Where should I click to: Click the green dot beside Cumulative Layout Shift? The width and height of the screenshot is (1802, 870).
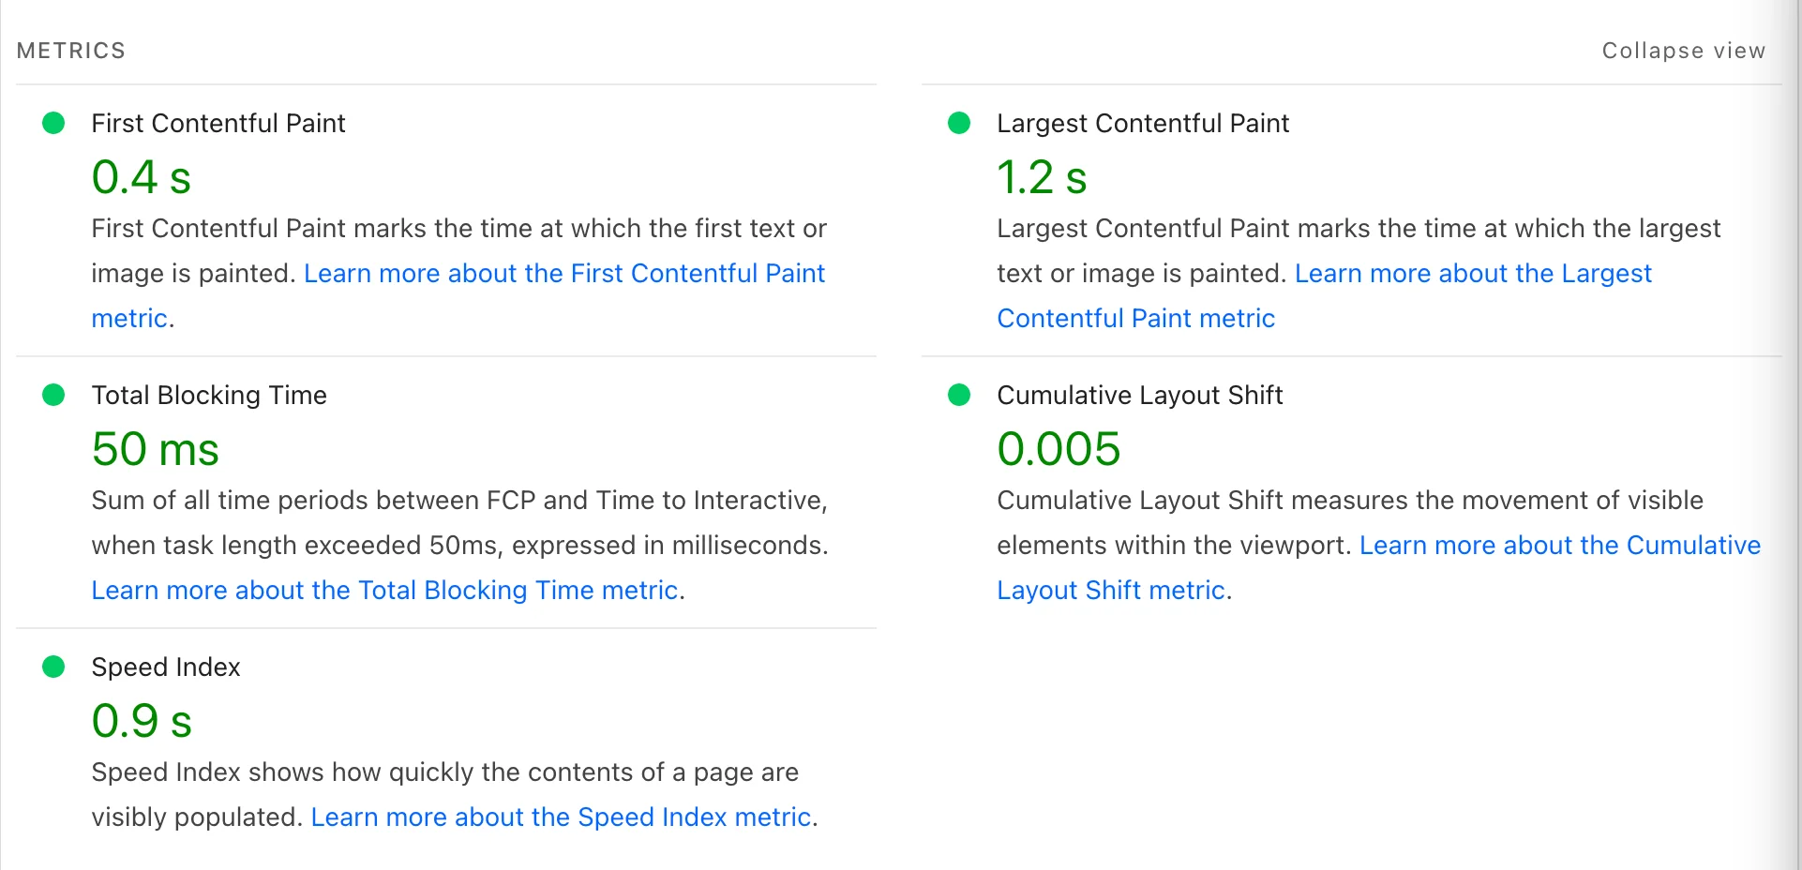pyautogui.click(x=959, y=395)
